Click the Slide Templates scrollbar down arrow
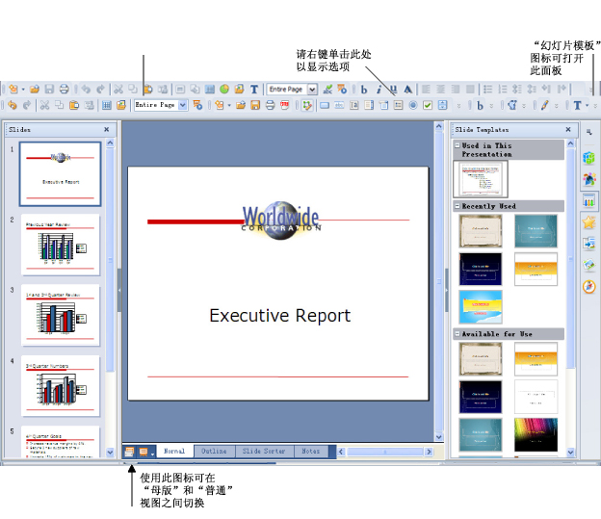 570,453
